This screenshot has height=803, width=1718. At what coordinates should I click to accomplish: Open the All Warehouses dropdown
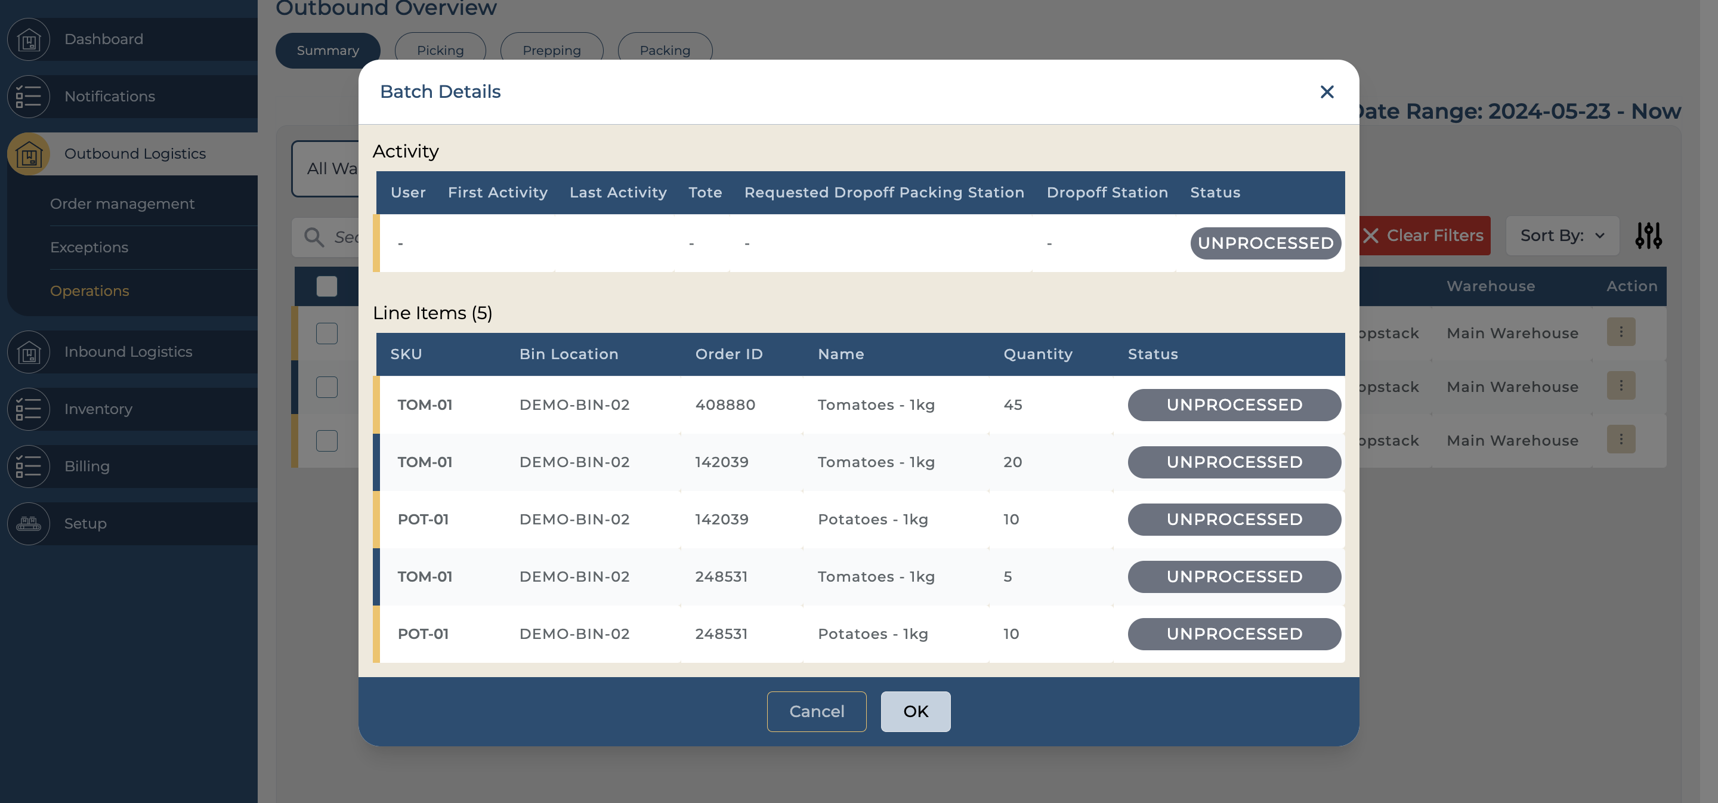tap(326, 169)
